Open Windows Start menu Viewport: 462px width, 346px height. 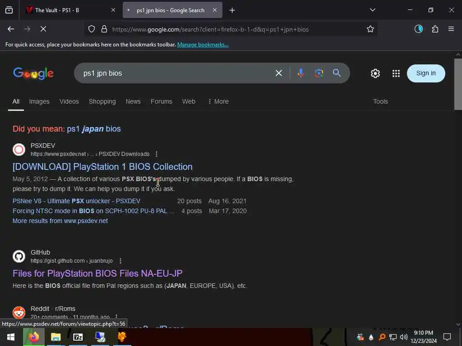pyautogui.click(x=11, y=337)
